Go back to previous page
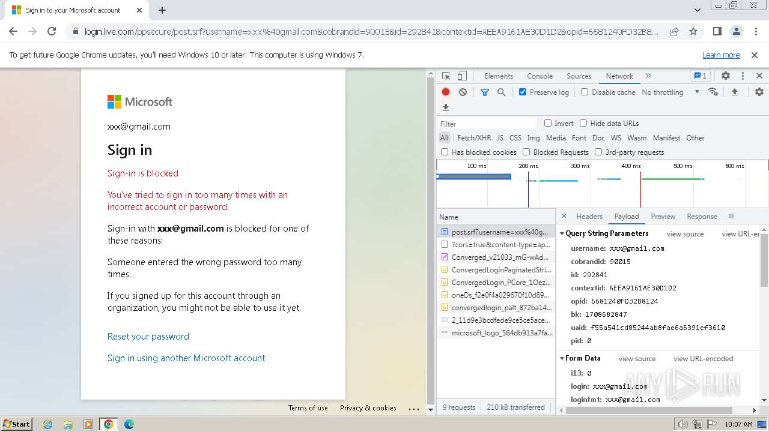 point(13,31)
